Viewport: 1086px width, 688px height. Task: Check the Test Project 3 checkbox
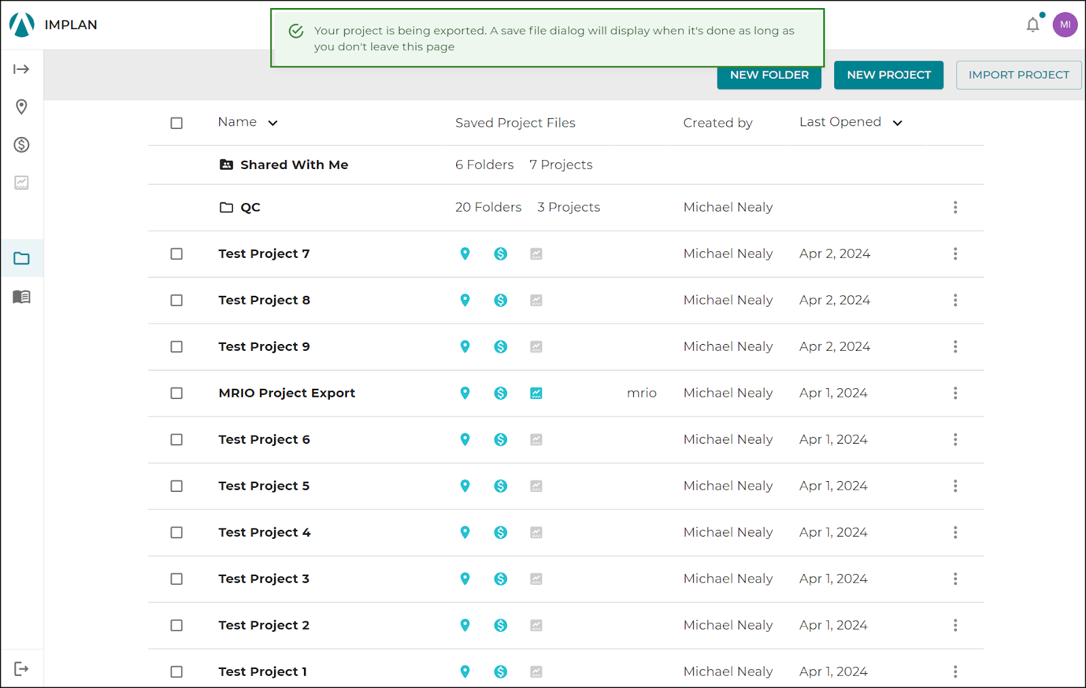click(176, 579)
